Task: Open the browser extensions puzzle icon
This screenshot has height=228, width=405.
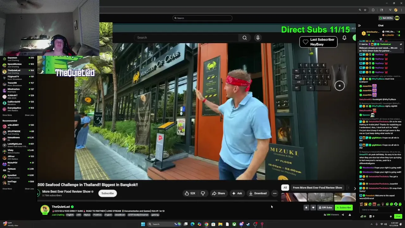Action: click(x=373, y=10)
